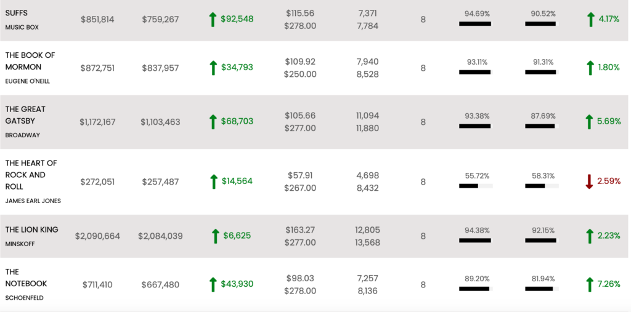
Task: Click the green arrow next to $34,793
Action: (x=213, y=68)
